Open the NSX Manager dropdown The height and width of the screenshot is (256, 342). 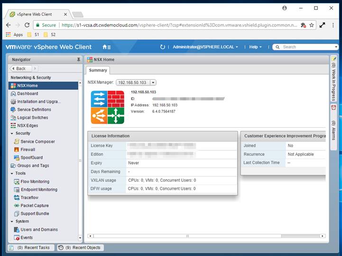click(153, 83)
